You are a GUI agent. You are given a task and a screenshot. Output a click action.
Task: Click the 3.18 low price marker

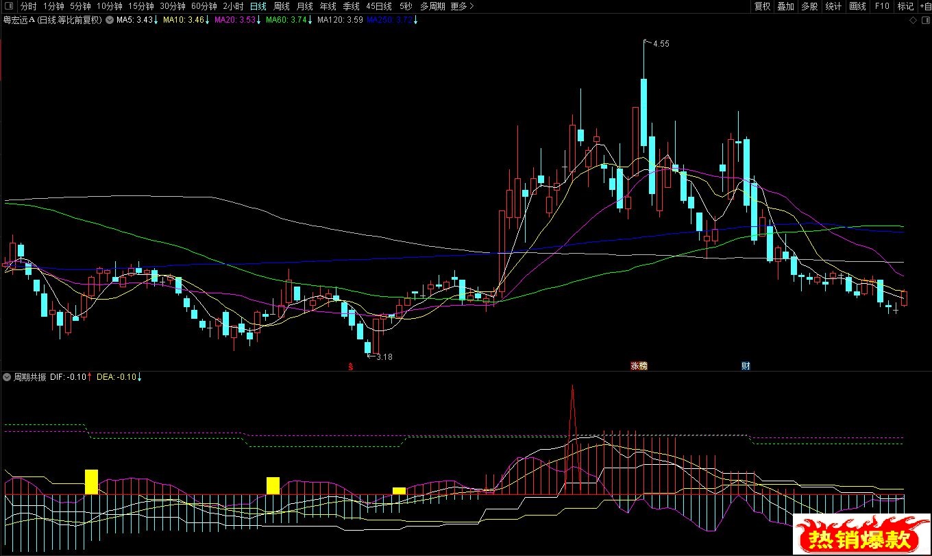coord(384,356)
